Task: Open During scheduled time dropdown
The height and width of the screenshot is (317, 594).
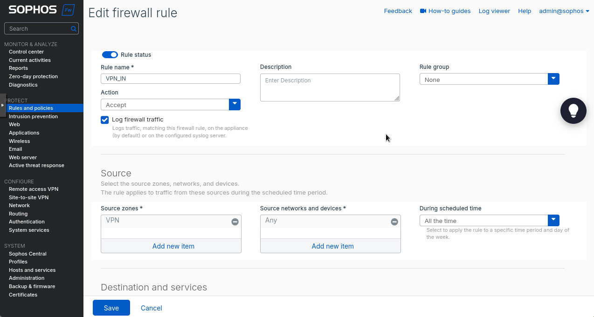Action: pyautogui.click(x=553, y=220)
